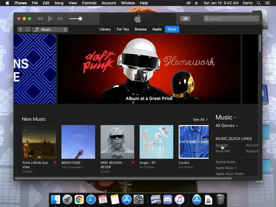Click the Fast forward next track button
Image resolution: width=276 pixels, height=207 pixels.
60,19
